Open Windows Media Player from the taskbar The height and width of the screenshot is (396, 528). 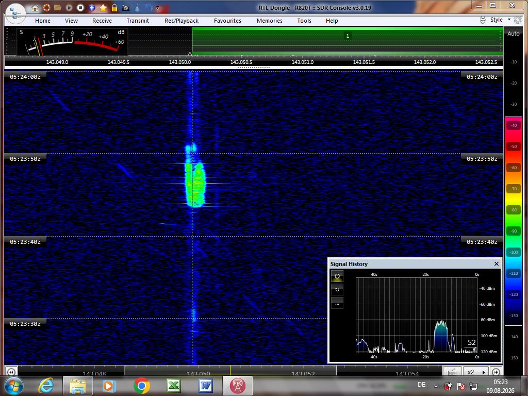pos(109,386)
